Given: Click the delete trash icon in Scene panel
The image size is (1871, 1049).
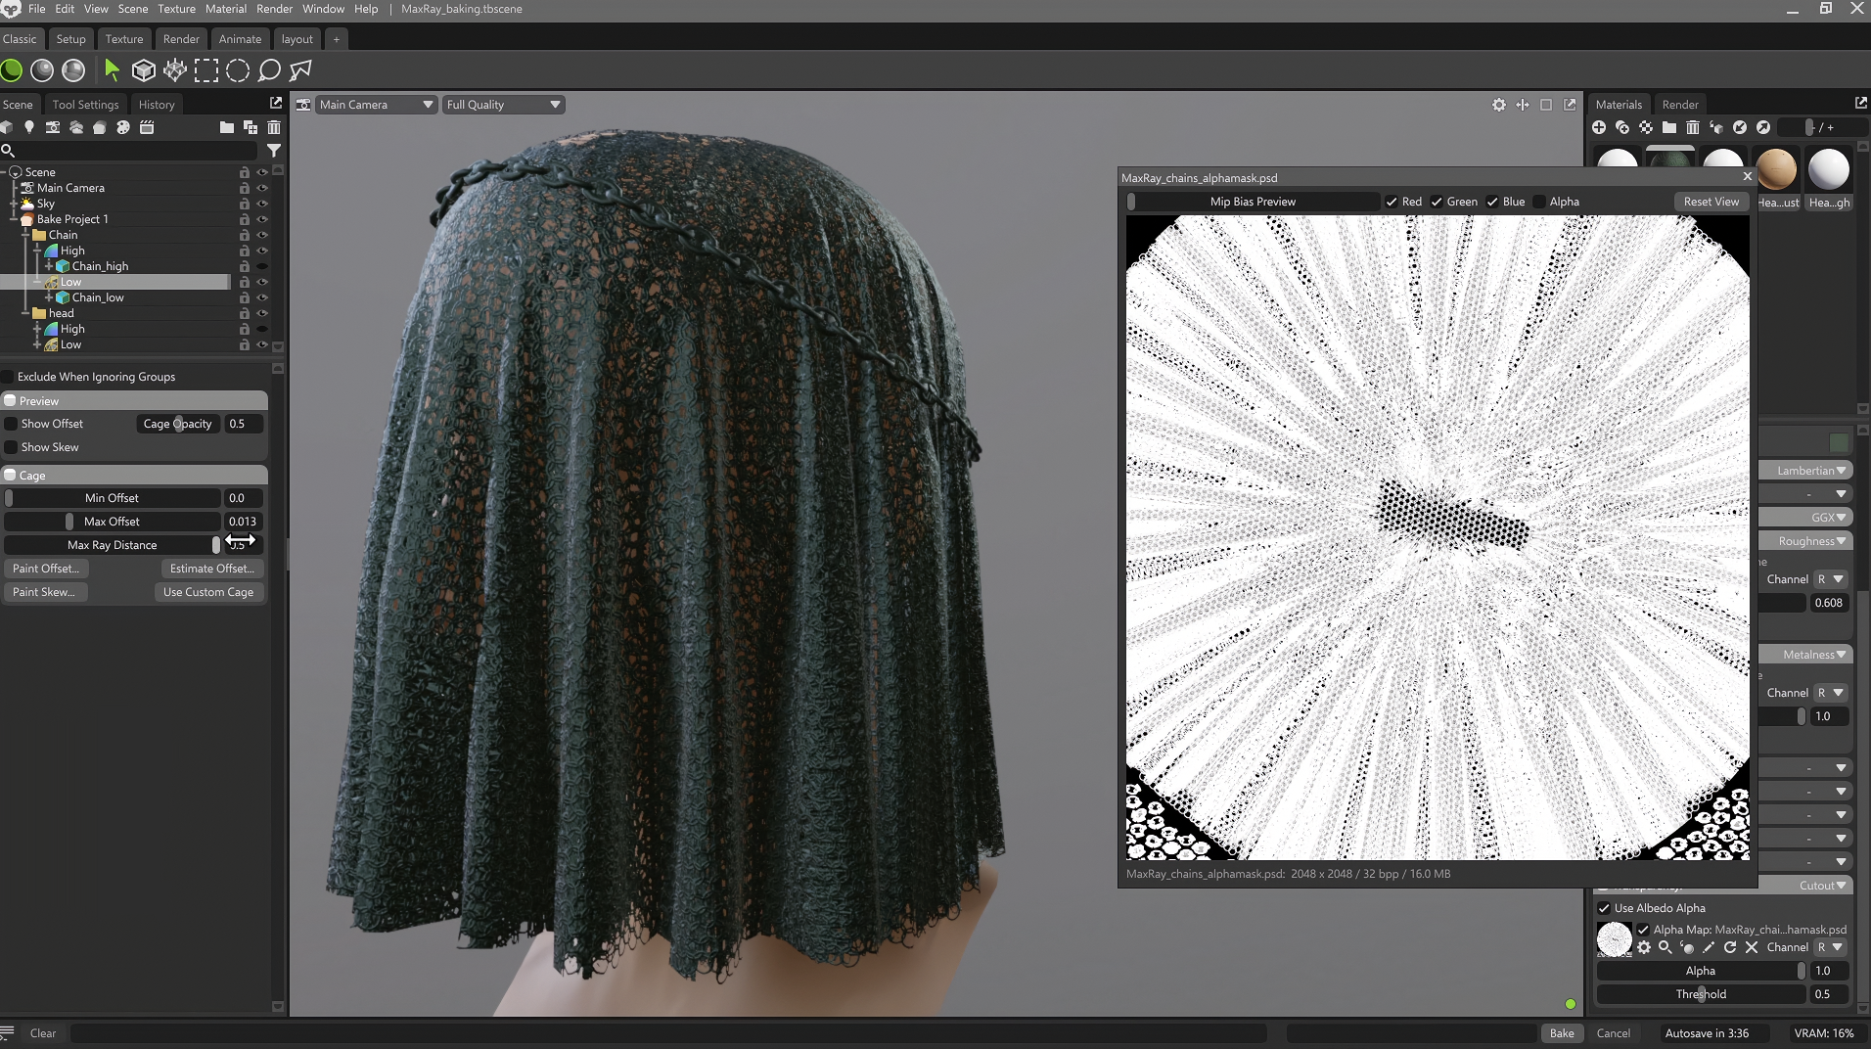Looking at the screenshot, I should point(274,127).
